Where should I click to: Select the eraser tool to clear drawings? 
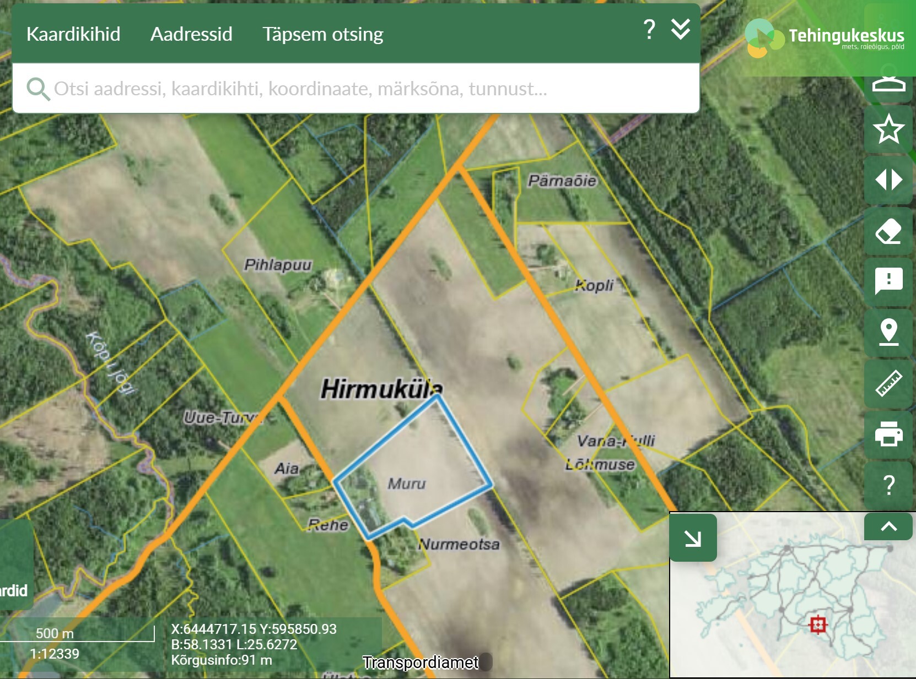click(888, 231)
